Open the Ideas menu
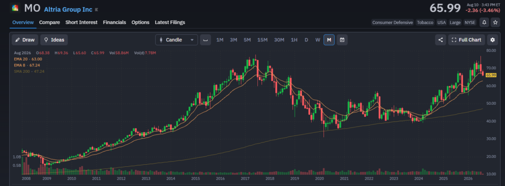This screenshot has width=505, height=186. tap(54, 40)
